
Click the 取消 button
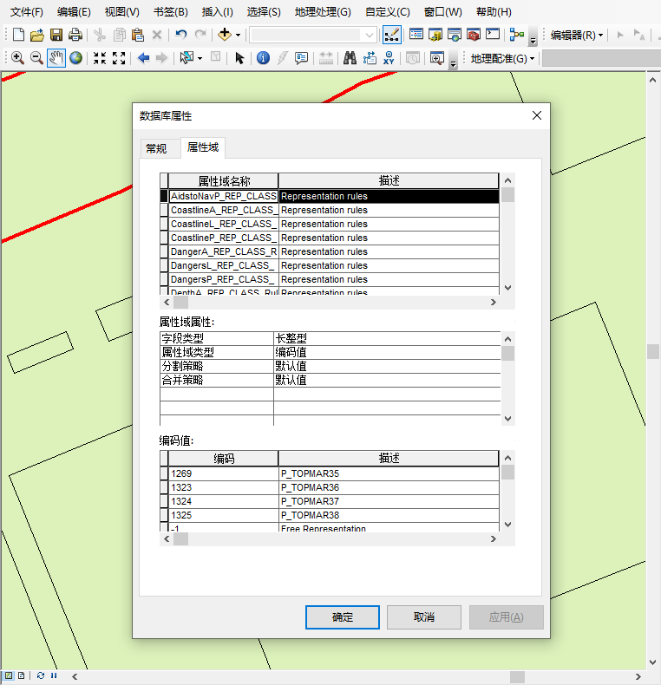(423, 617)
